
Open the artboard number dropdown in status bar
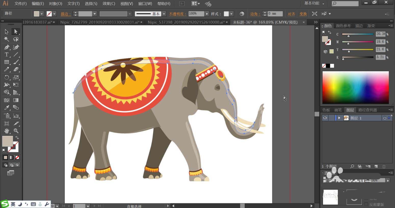click(88, 206)
